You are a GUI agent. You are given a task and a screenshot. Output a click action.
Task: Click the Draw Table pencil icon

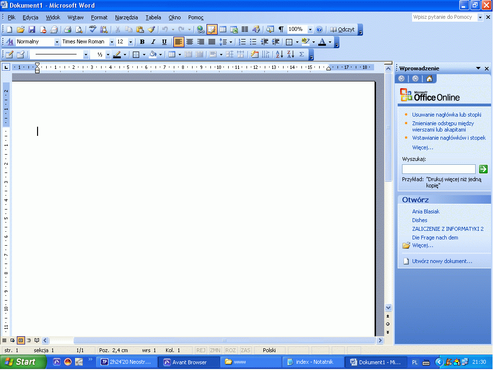(x=10, y=54)
